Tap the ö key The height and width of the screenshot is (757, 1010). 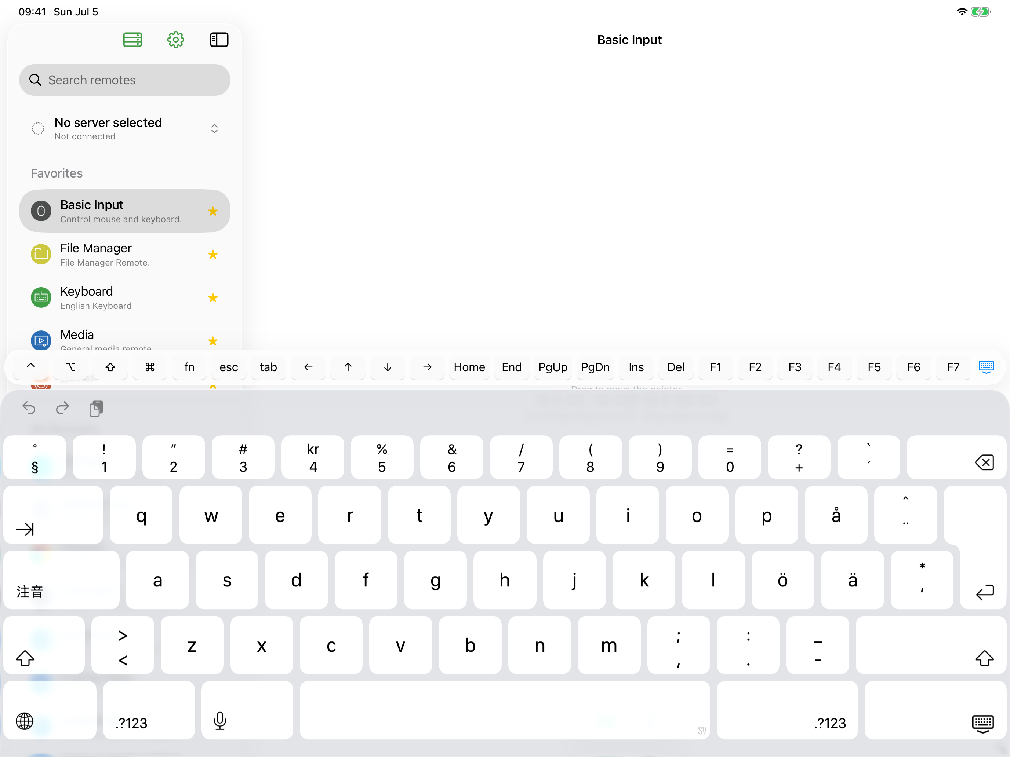782,580
